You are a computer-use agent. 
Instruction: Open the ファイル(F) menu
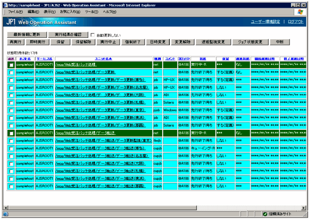click(x=16, y=11)
